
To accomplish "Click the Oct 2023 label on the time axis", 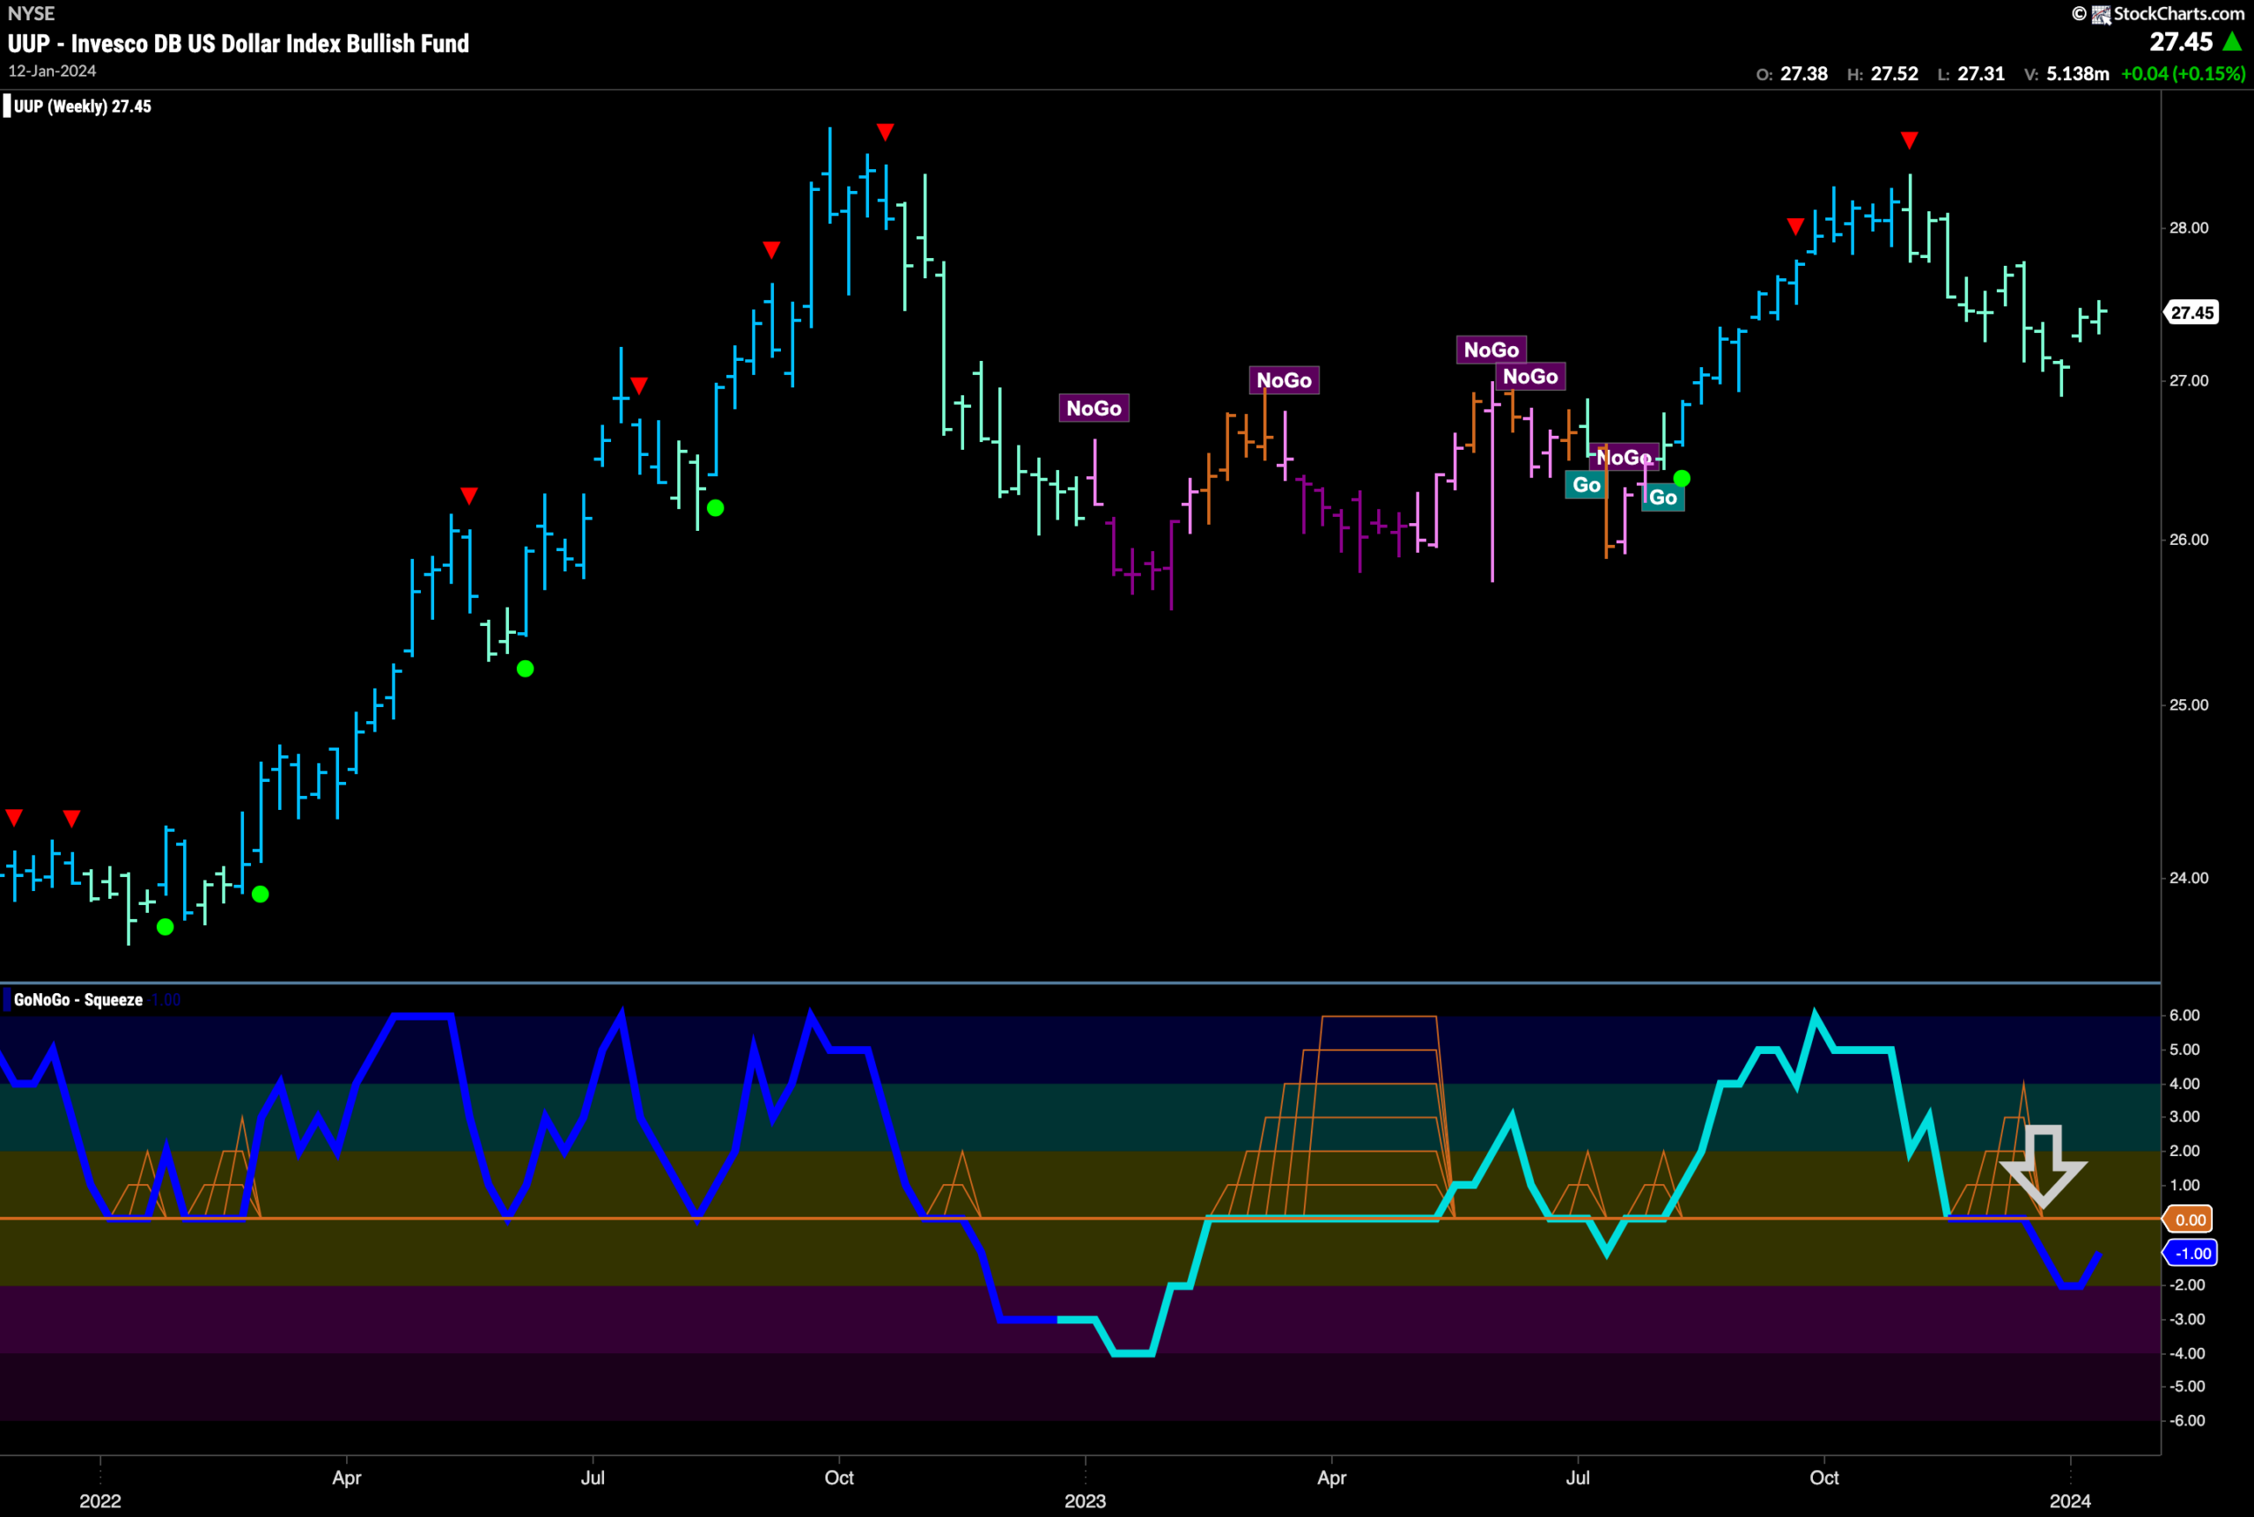I will pyautogui.click(x=1824, y=1477).
